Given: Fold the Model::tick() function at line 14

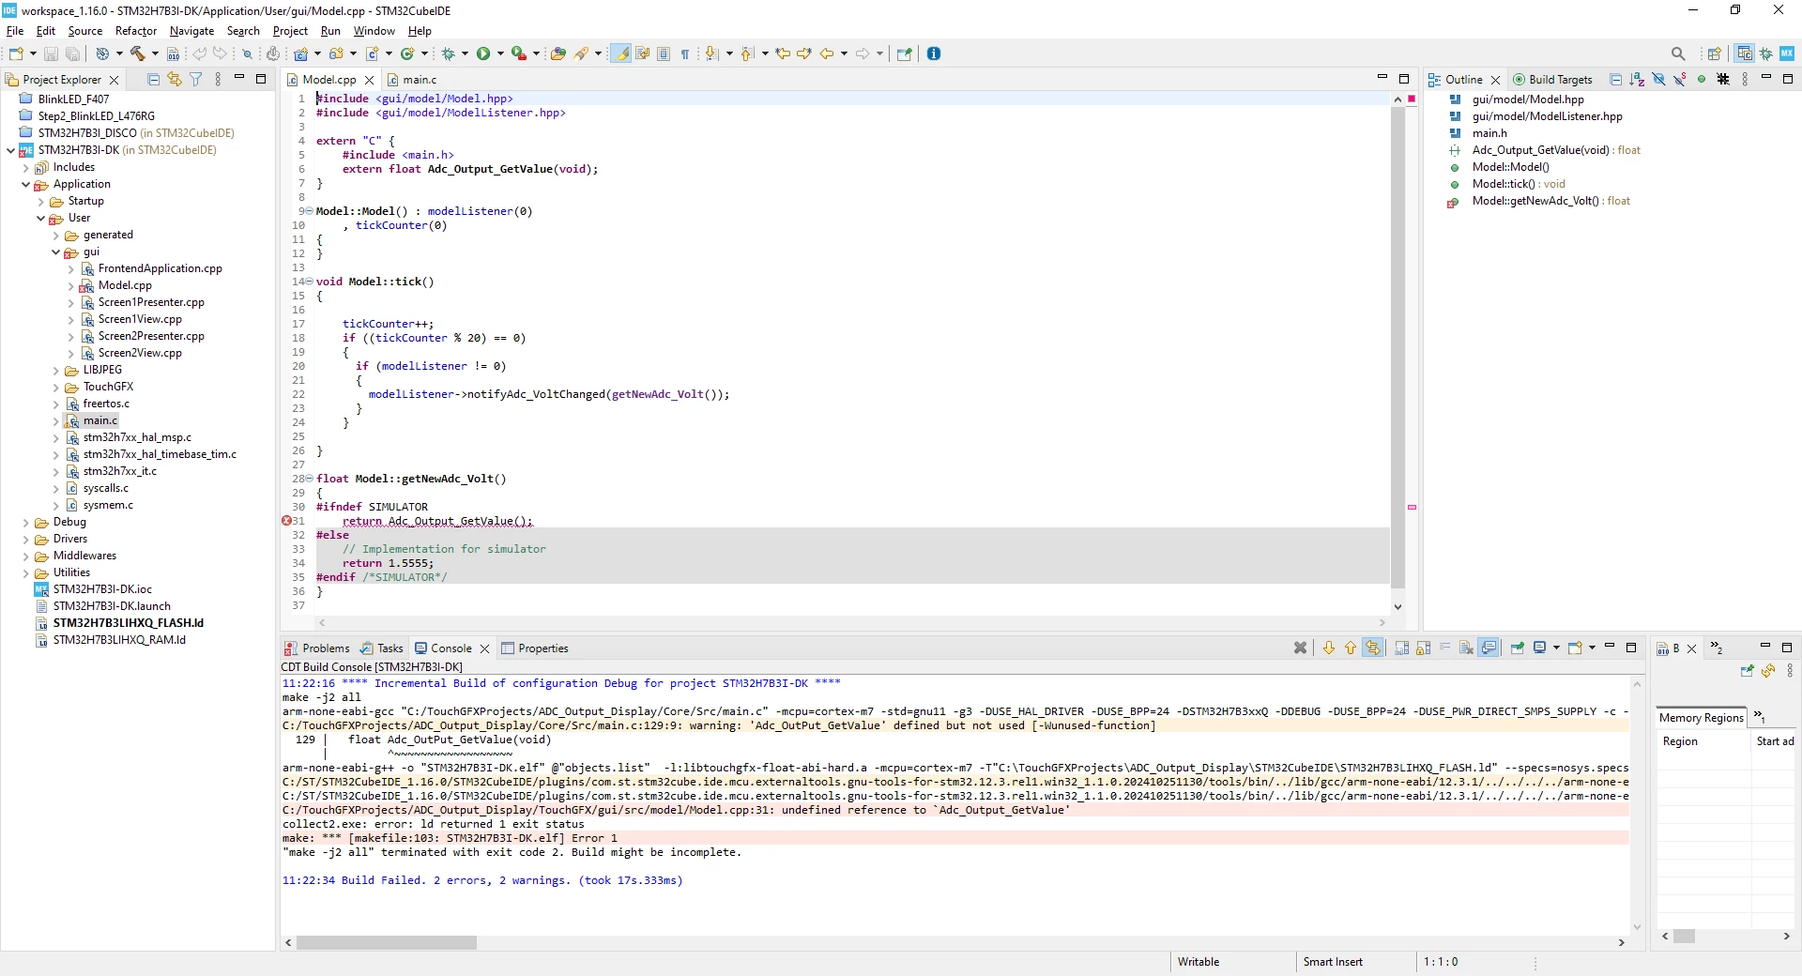Looking at the screenshot, I should [x=309, y=282].
